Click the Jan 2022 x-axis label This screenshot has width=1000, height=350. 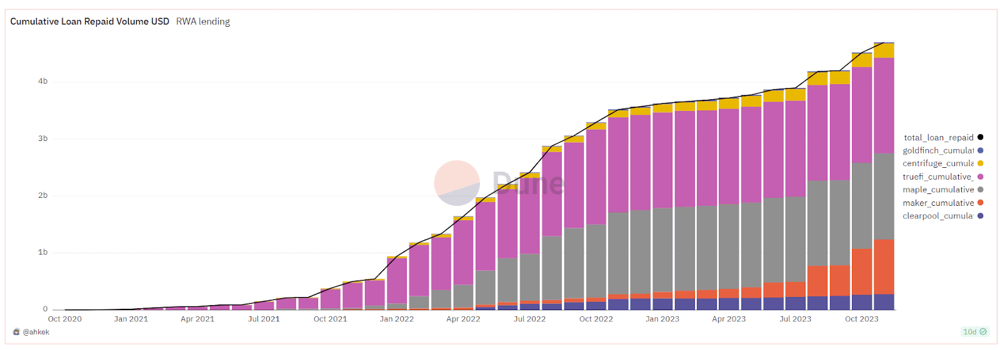coord(397,319)
